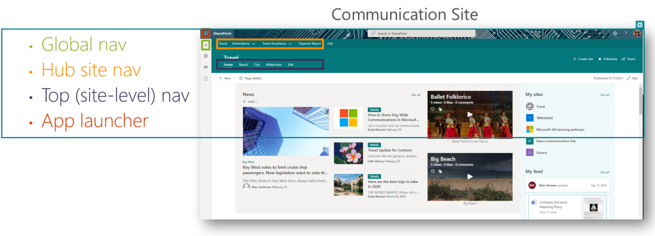The height and width of the screenshot is (236, 655).
Task: Click the Word document icon for Company Donation
Action: coord(533,202)
